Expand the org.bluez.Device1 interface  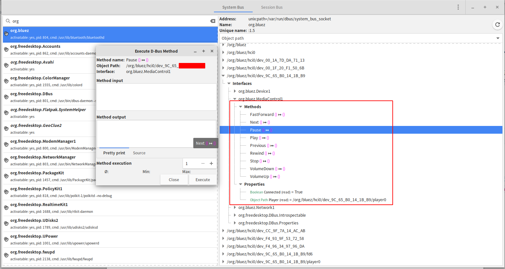[235, 91]
